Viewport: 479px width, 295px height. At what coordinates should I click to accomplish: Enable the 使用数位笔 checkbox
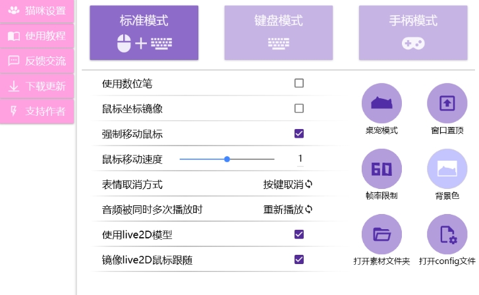tap(299, 84)
